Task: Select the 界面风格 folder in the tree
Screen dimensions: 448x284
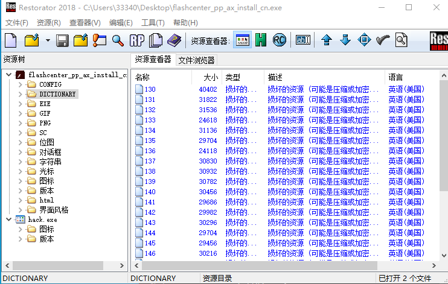Action: pyautogui.click(x=54, y=210)
